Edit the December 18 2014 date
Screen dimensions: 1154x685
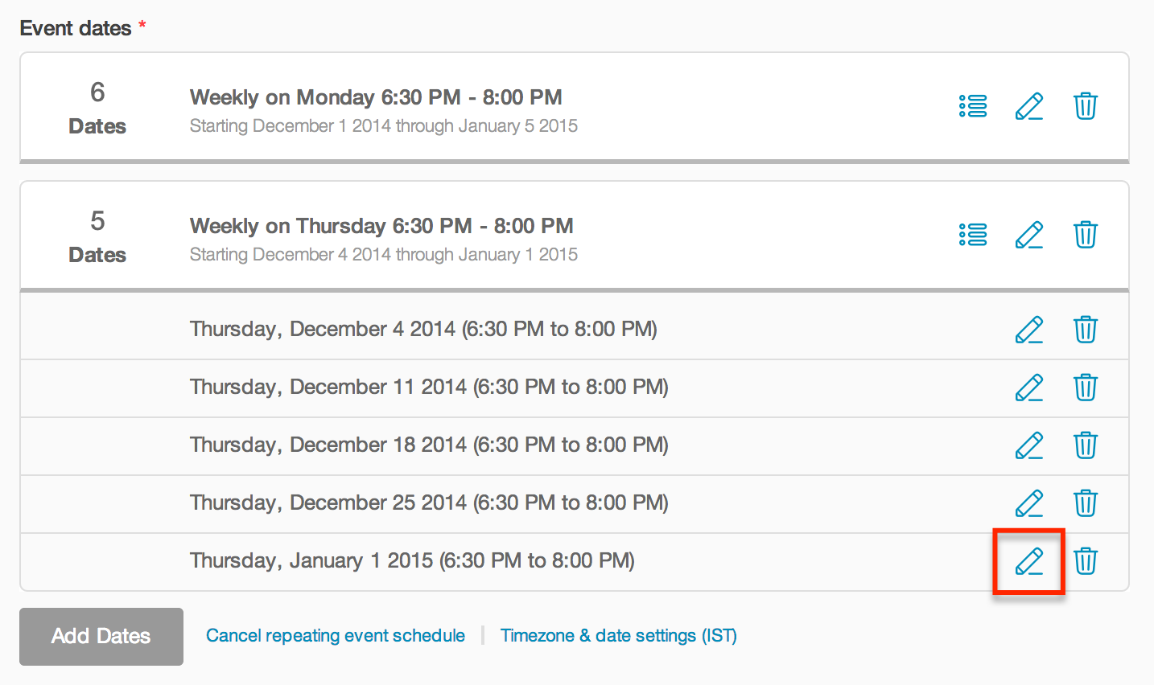[x=1029, y=445]
